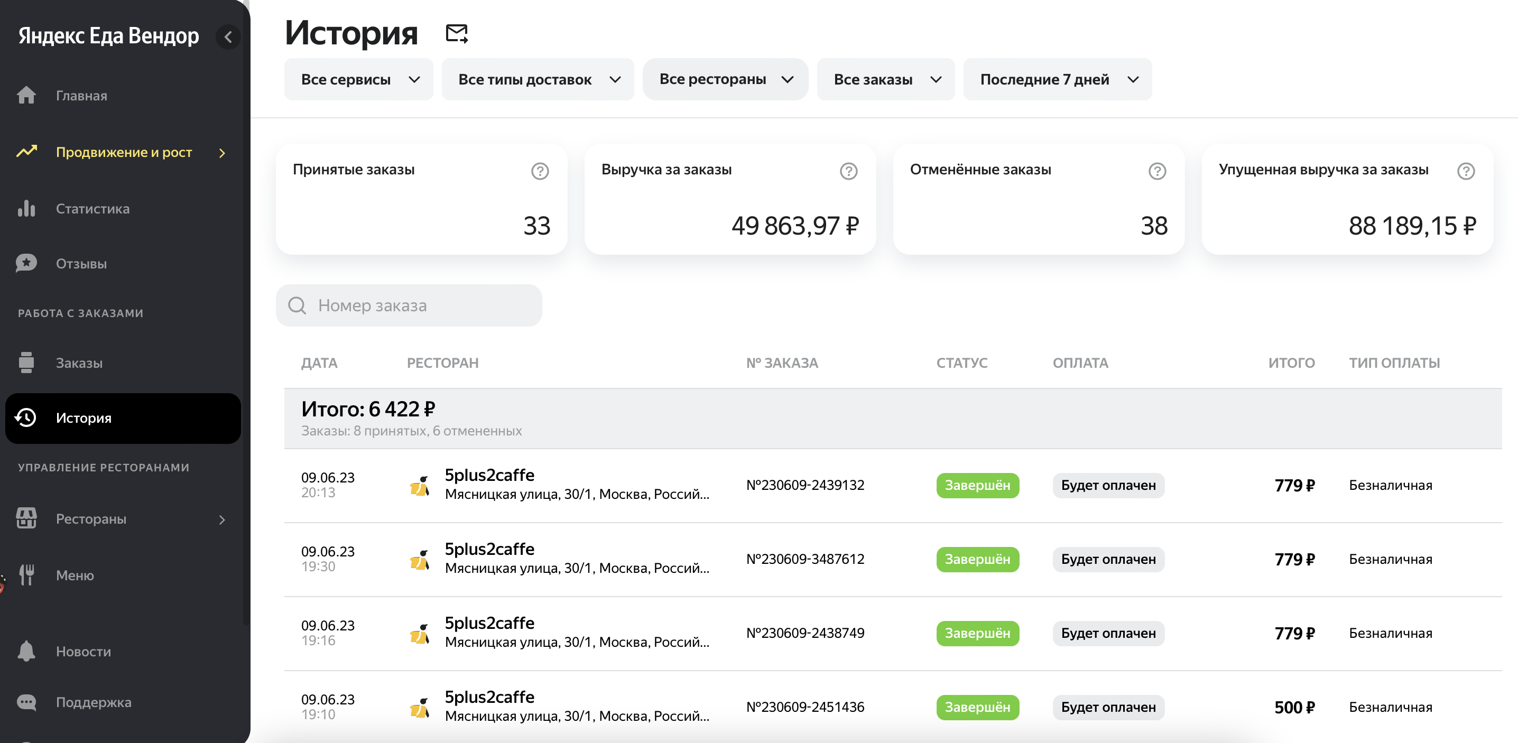The width and height of the screenshot is (1518, 743).
Task: Click the Рестораны storefront icon
Action: (x=26, y=518)
